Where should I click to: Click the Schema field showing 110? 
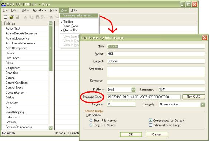[x=121, y=104]
